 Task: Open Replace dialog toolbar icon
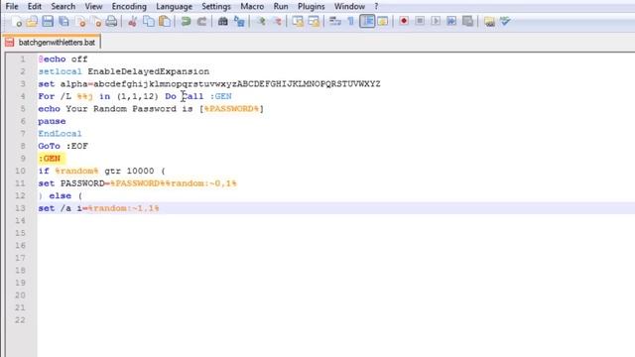pyautogui.click(x=239, y=22)
